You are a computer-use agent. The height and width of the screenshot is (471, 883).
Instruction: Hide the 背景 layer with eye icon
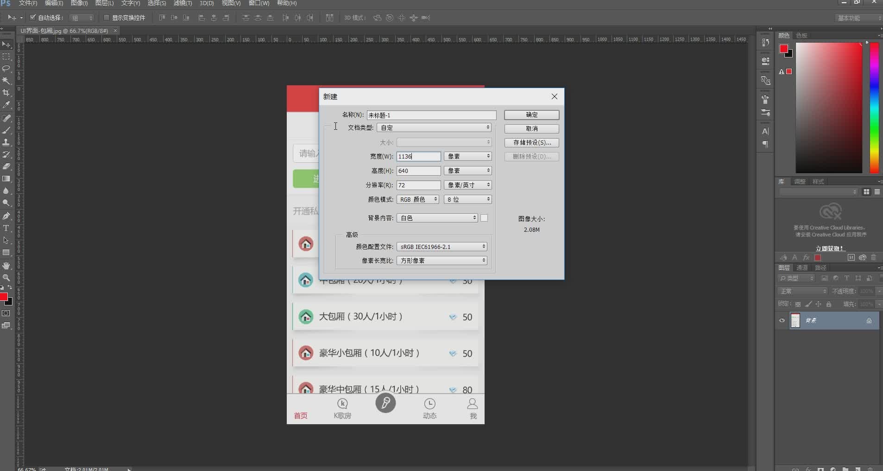coord(782,320)
